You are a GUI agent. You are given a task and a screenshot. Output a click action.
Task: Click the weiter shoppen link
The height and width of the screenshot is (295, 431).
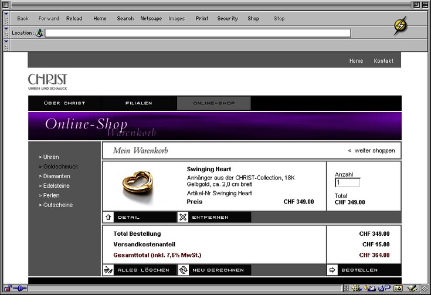point(371,150)
